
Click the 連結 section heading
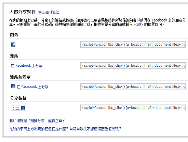(14, 56)
